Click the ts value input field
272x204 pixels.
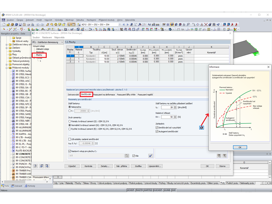tap(167, 107)
